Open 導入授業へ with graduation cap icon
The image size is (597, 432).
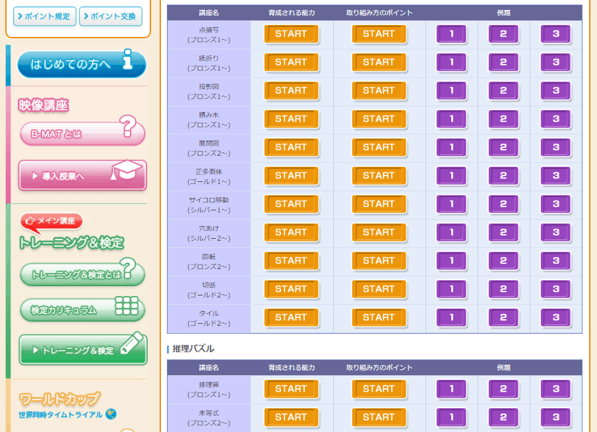pyautogui.click(x=82, y=175)
